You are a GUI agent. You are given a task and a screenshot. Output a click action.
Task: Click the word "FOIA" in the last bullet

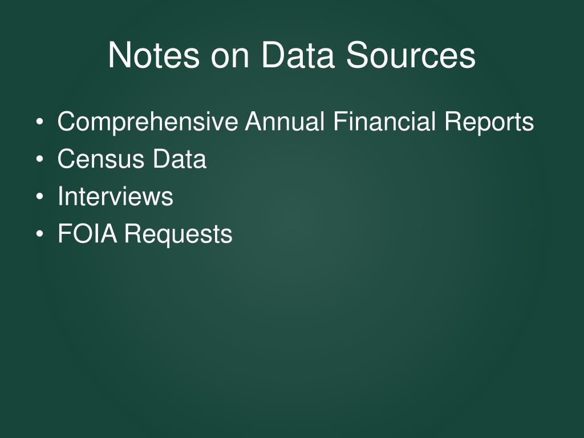87,234
